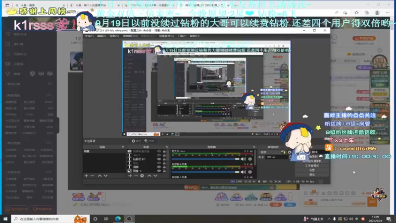Click 工作室模式 button in OBS controls
The height and width of the screenshot is (223, 396).
[x=312, y=166]
